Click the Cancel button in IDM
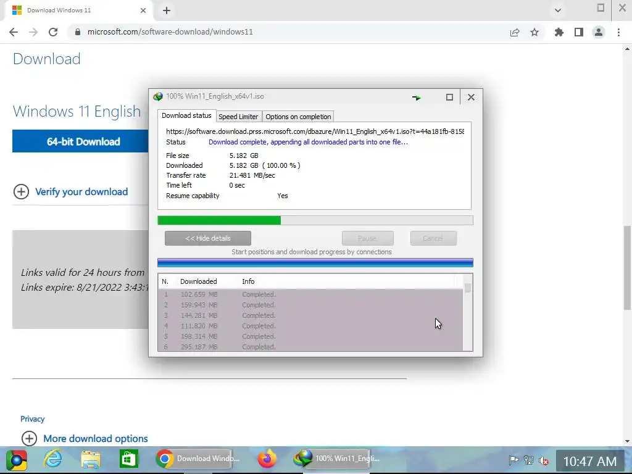This screenshot has height=474, width=632. pyautogui.click(x=433, y=238)
